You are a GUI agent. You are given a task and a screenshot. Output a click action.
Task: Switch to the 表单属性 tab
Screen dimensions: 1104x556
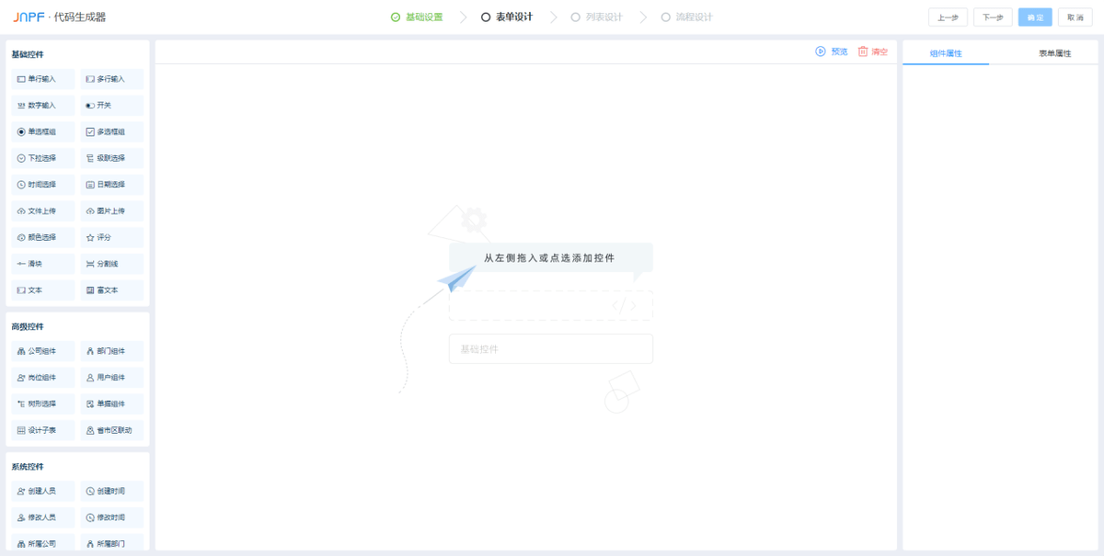pos(1054,53)
